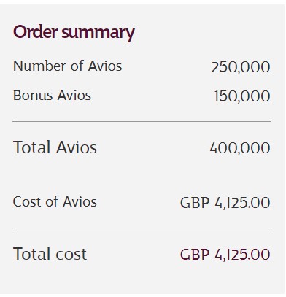Screen dimensions: 286x297
Task: Click the 150,000 bonus amount
Action: [242, 96]
